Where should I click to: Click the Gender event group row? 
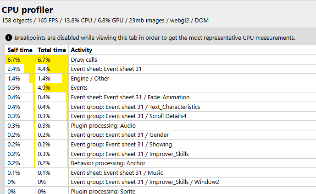coord(161,135)
